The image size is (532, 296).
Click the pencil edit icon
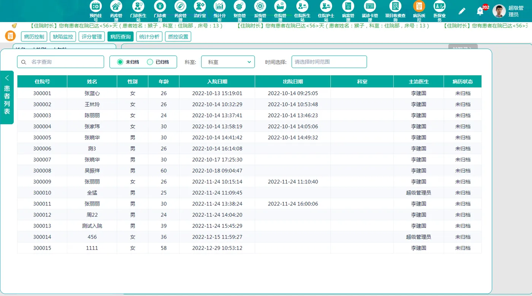462,11
